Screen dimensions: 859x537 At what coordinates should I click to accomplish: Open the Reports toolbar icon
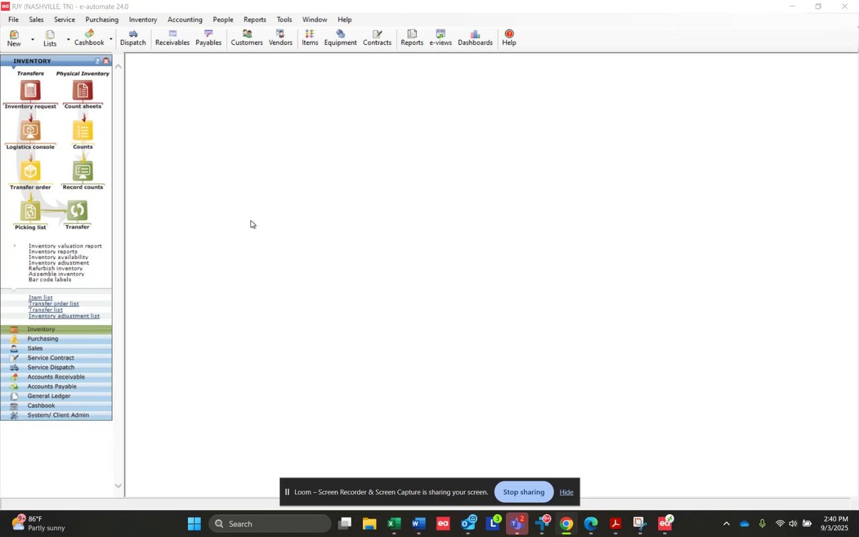[x=412, y=38]
